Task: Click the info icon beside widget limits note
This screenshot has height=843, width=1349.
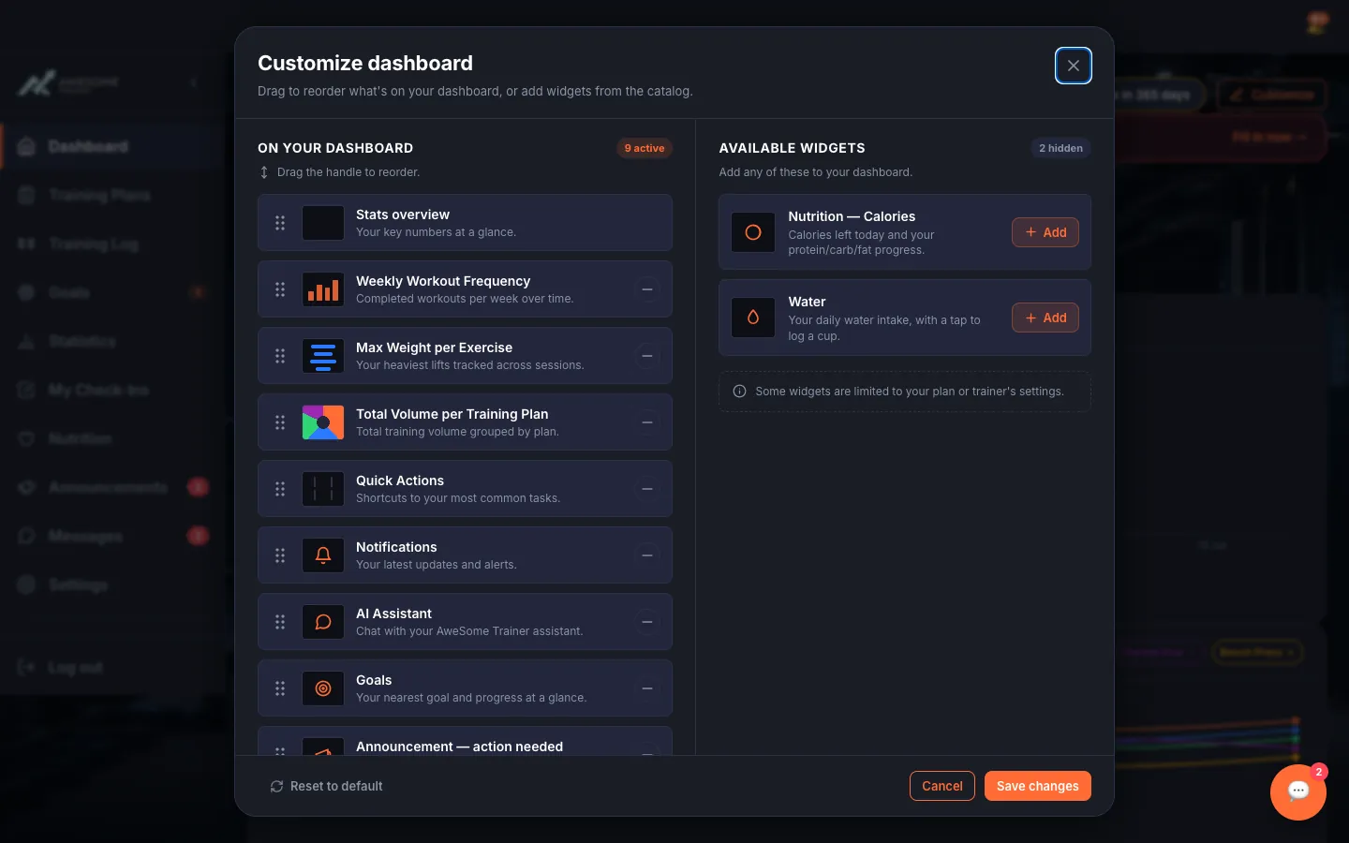Action: [739, 392]
